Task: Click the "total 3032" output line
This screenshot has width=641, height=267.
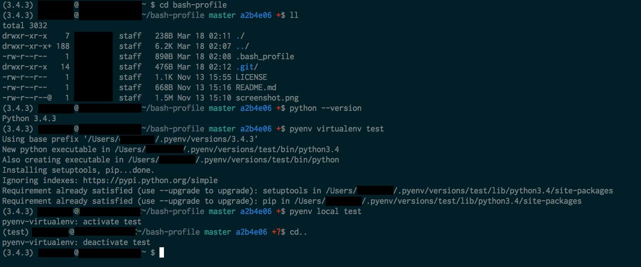Action: [x=25, y=26]
